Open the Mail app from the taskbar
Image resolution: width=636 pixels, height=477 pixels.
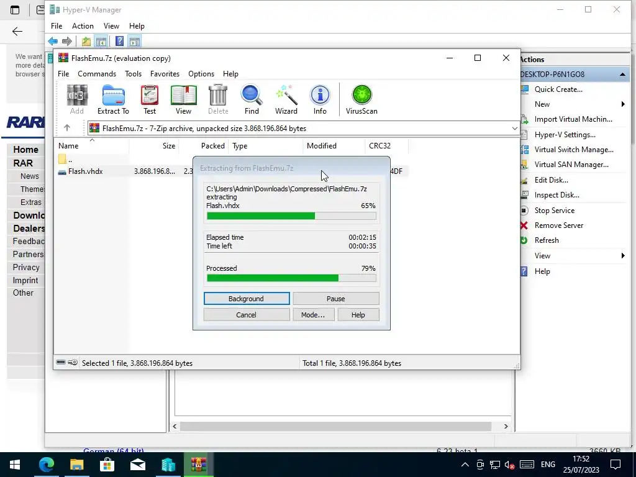[138, 465]
